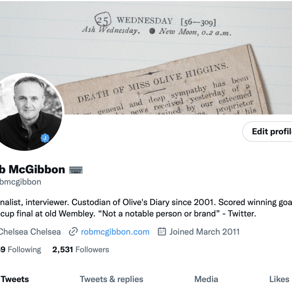Click the keyboard emoji beside McGibbon name
The height and width of the screenshot is (292, 292).
click(76, 170)
